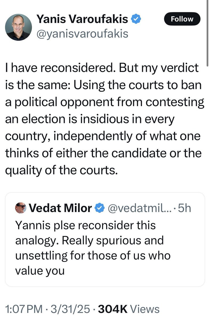Image resolution: width=210 pixels, height=320 pixels.
Task: Open the 304K view count
Action: point(113,309)
